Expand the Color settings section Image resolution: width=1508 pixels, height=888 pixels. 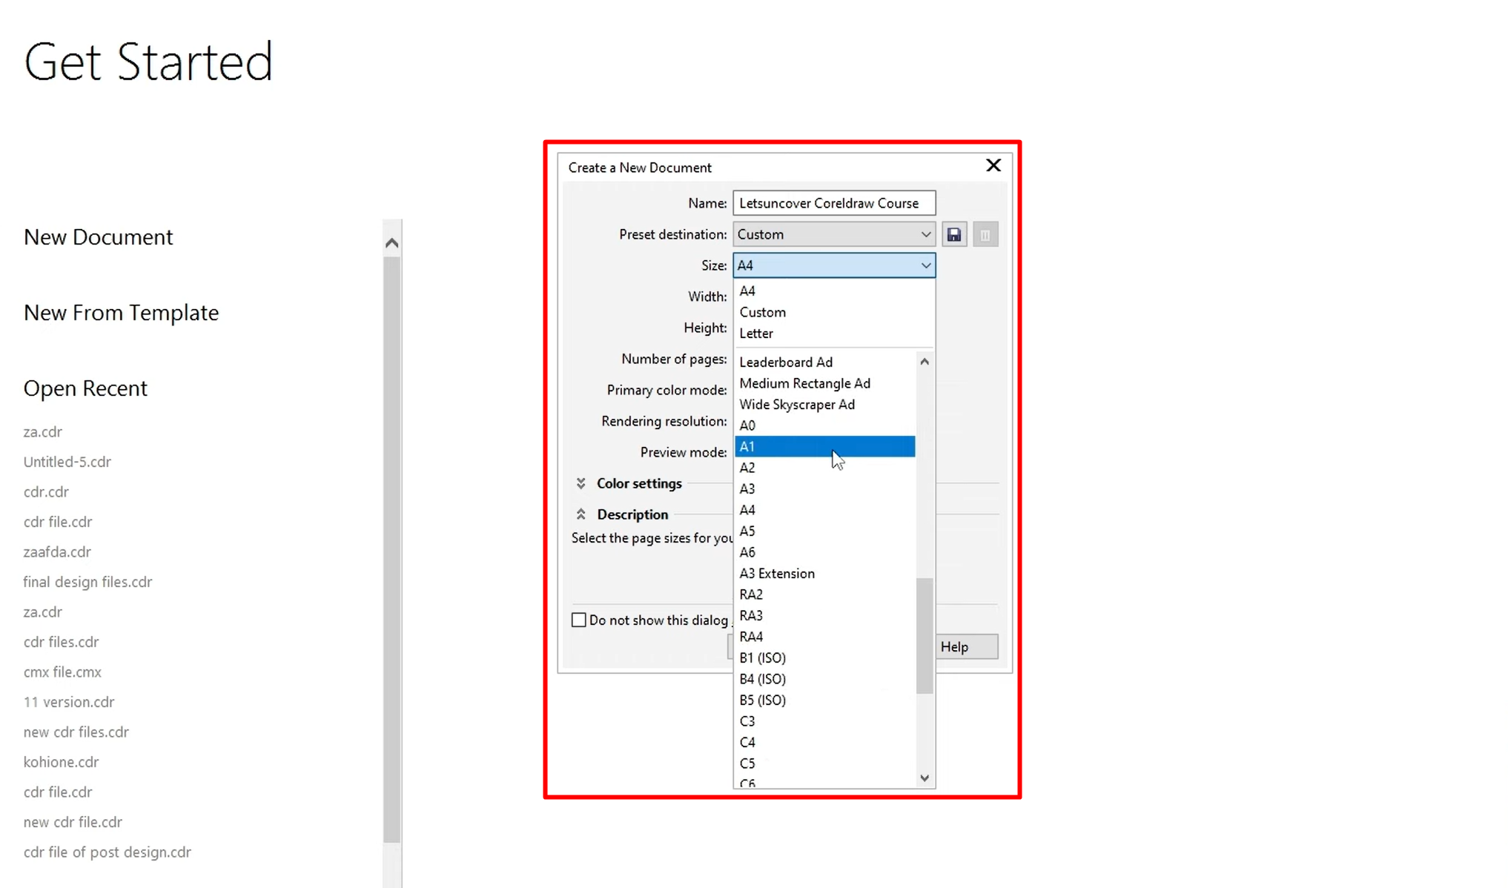(581, 483)
